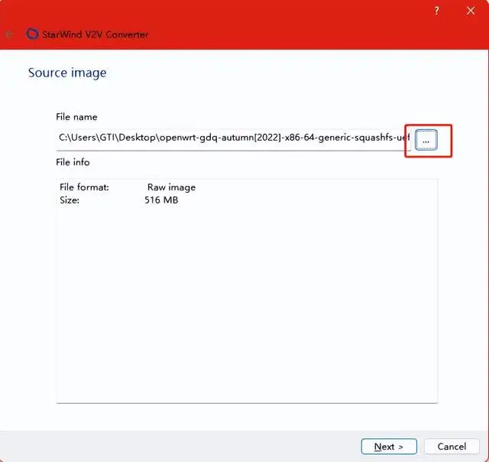Screen dimensions: 489x462
Task: Click the '516 MB' size value
Action: (161, 200)
